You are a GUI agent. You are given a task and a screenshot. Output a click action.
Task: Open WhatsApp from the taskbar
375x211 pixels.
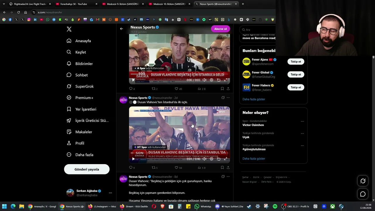(x=203, y=206)
